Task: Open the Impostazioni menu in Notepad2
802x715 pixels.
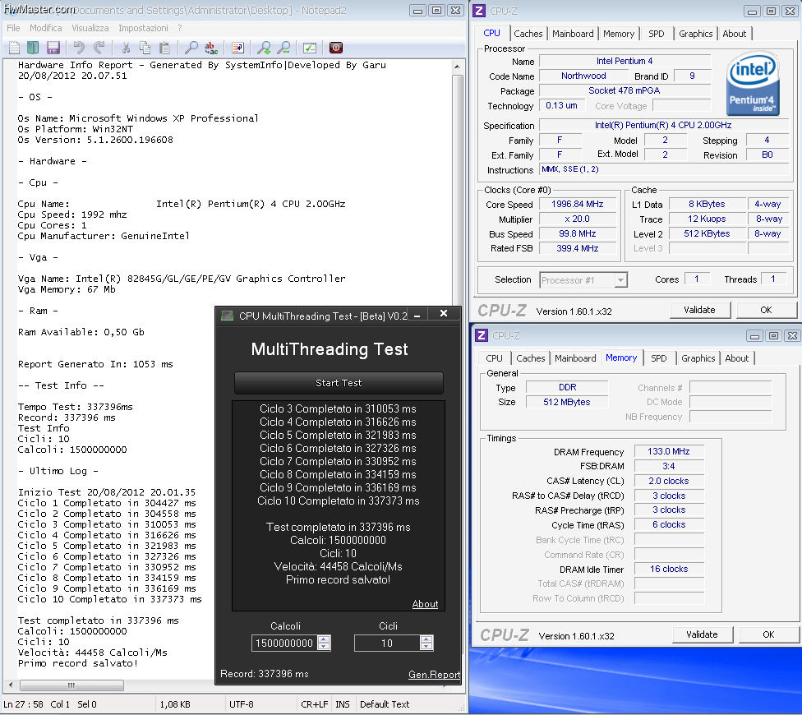Action: pos(143,28)
